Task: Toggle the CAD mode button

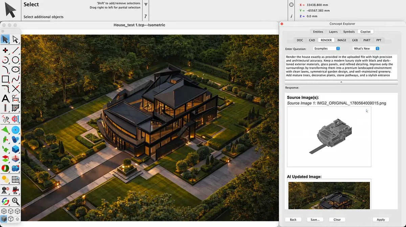Action: pyautogui.click(x=312, y=40)
